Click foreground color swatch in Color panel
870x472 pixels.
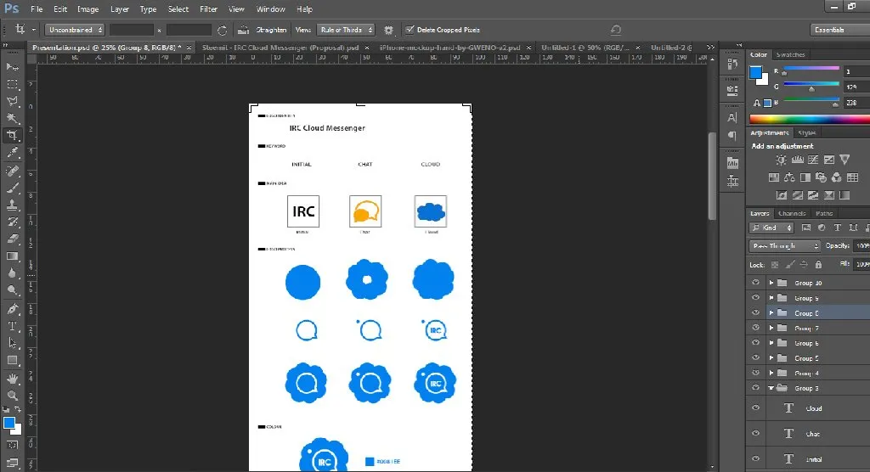tap(755, 73)
